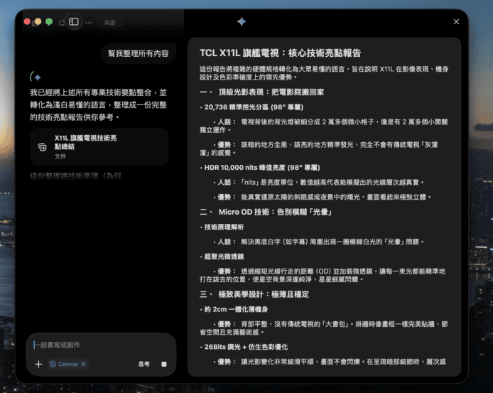Viewport: 493px width, 393px height.
Task: Click the Canvas chip in the input bar
Action: (x=67, y=364)
